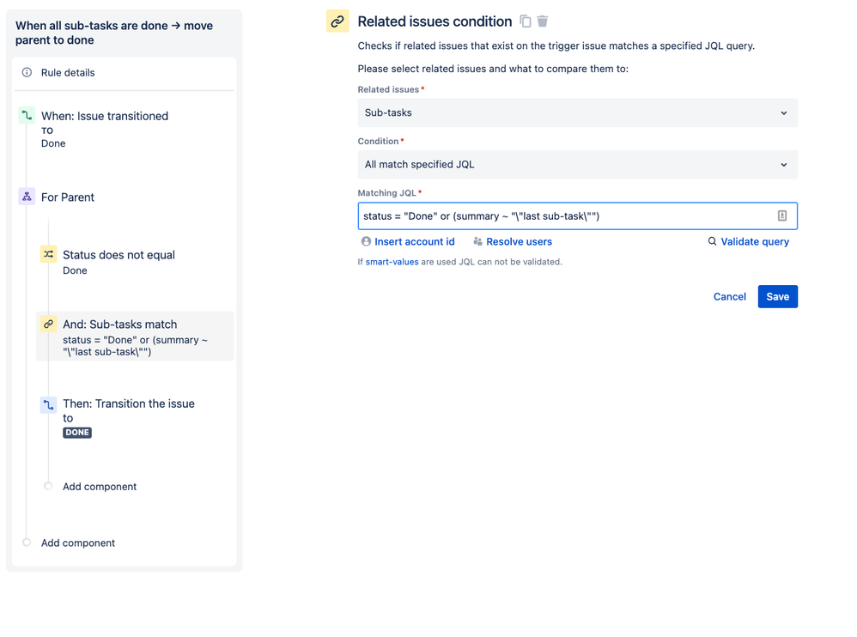The width and height of the screenshot is (857, 637).
Task: Click the green Issue transitioned trigger icon
Action: [x=27, y=116]
